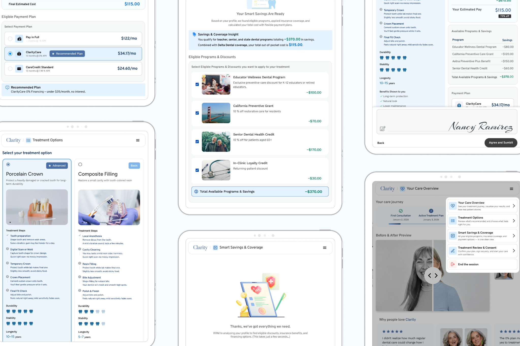The height and width of the screenshot is (346, 520).
Task: Select Composite Filling radio option
Action: coord(80,165)
